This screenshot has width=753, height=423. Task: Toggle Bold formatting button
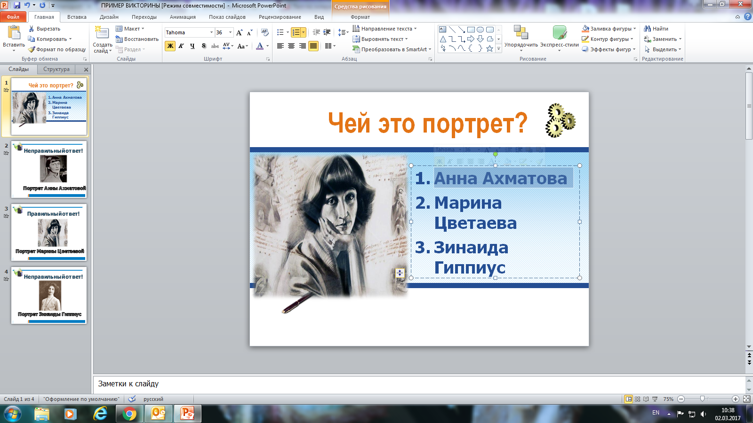(170, 46)
